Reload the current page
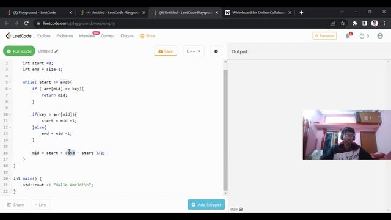This screenshot has width=391, height=220. tap(26, 23)
